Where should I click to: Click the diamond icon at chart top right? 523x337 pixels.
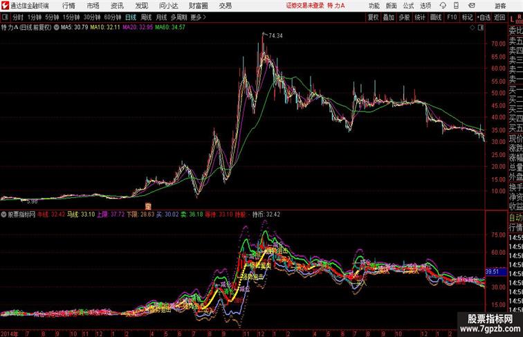tap(472, 28)
